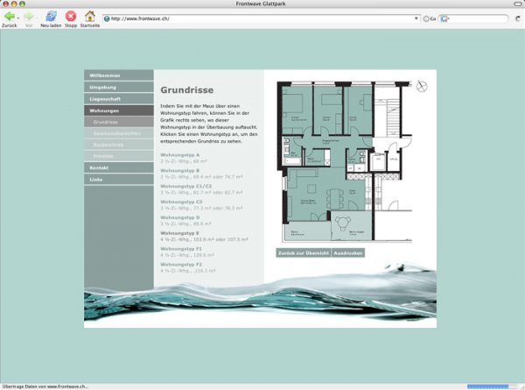The width and height of the screenshot is (525, 390).
Task: Click the Zurück zur Übersicht button
Action: click(x=303, y=253)
